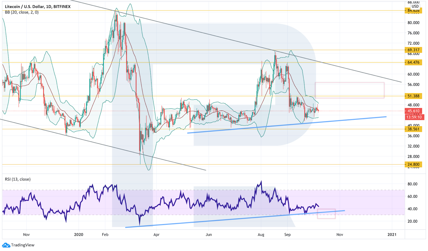Viewport: 428px width, 251px height.
Task: Select the BB (20, close, 2, 0) indicator label
Action: [22, 12]
